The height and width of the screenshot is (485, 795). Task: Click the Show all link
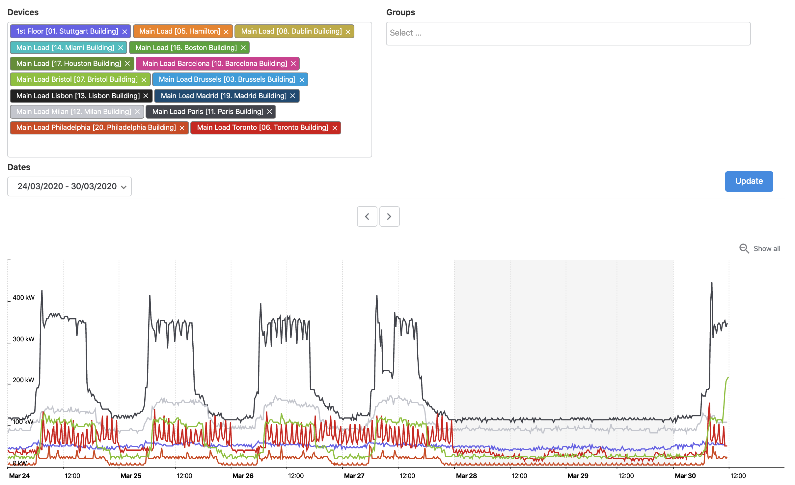point(767,249)
